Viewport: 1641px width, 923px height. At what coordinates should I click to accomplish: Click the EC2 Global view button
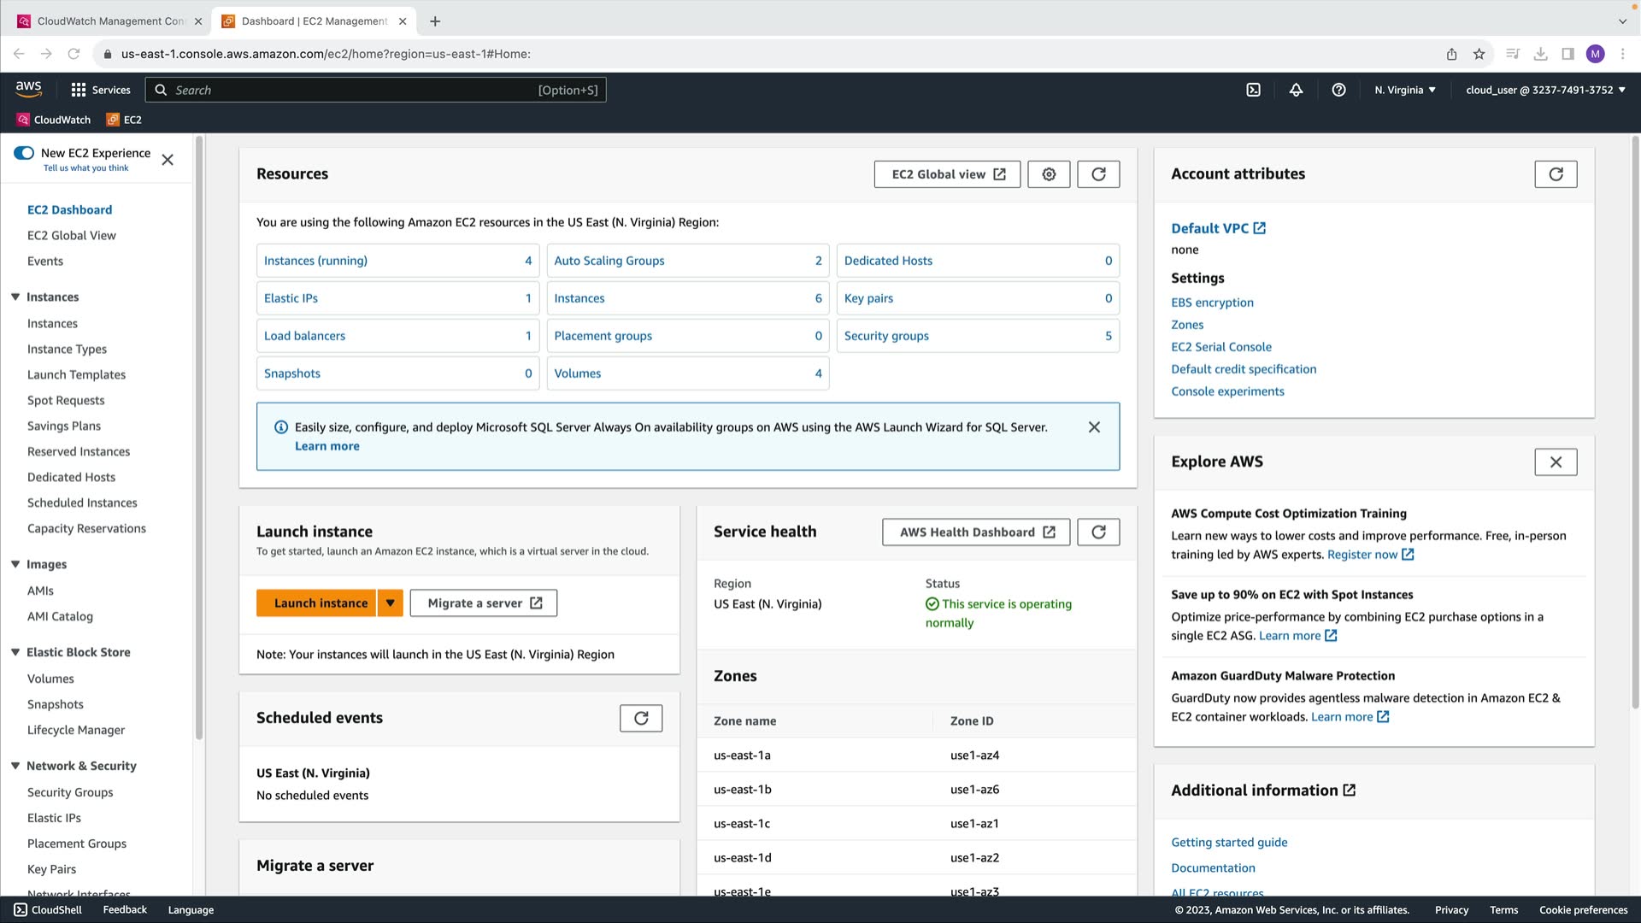pos(948,174)
